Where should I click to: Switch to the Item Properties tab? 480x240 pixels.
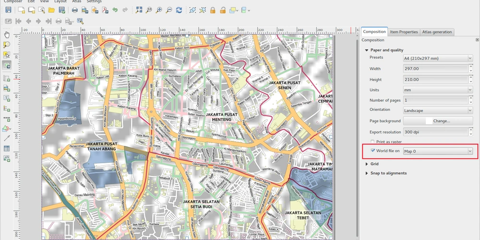pyautogui.click(x=404, y=32)
